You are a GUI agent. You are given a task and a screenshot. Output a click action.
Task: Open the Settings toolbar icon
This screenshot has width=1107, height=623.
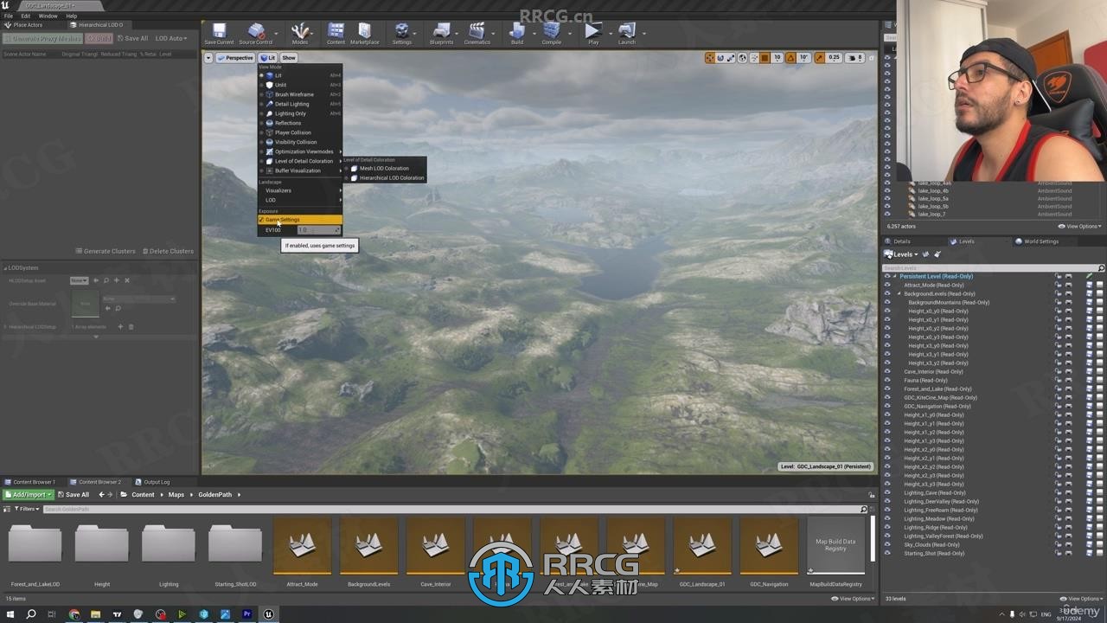[x=402, y=33]
